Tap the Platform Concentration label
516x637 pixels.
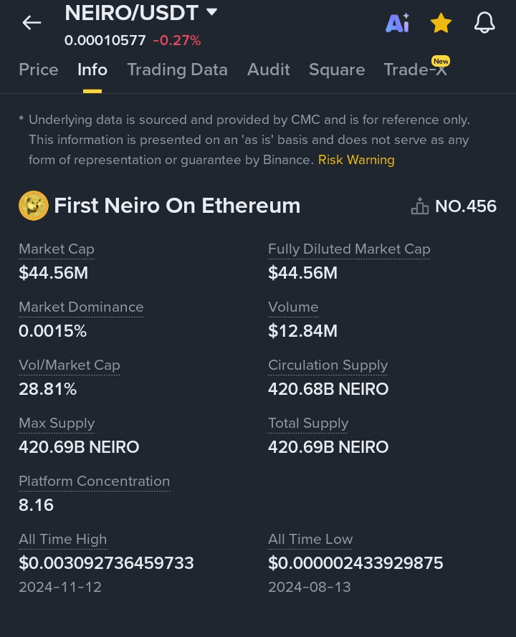(x=94, y=482)
